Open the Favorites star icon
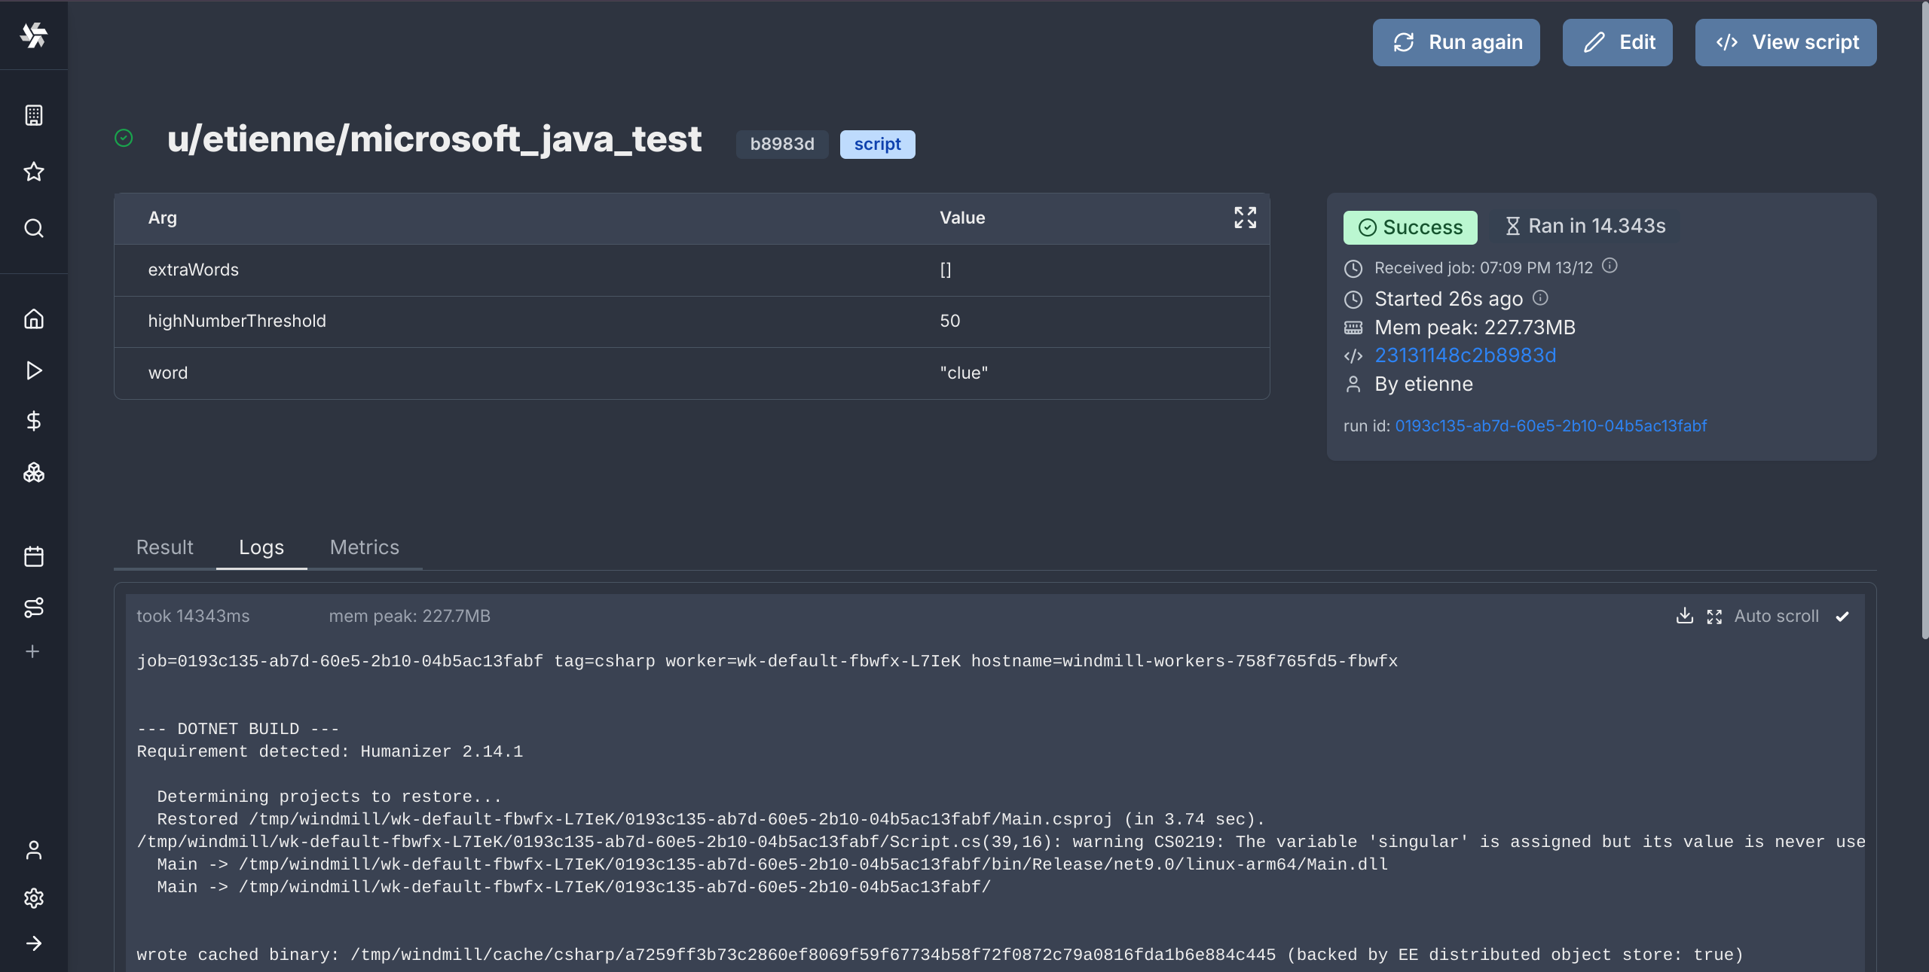The image size is (1929, 972). coord(33,172)
